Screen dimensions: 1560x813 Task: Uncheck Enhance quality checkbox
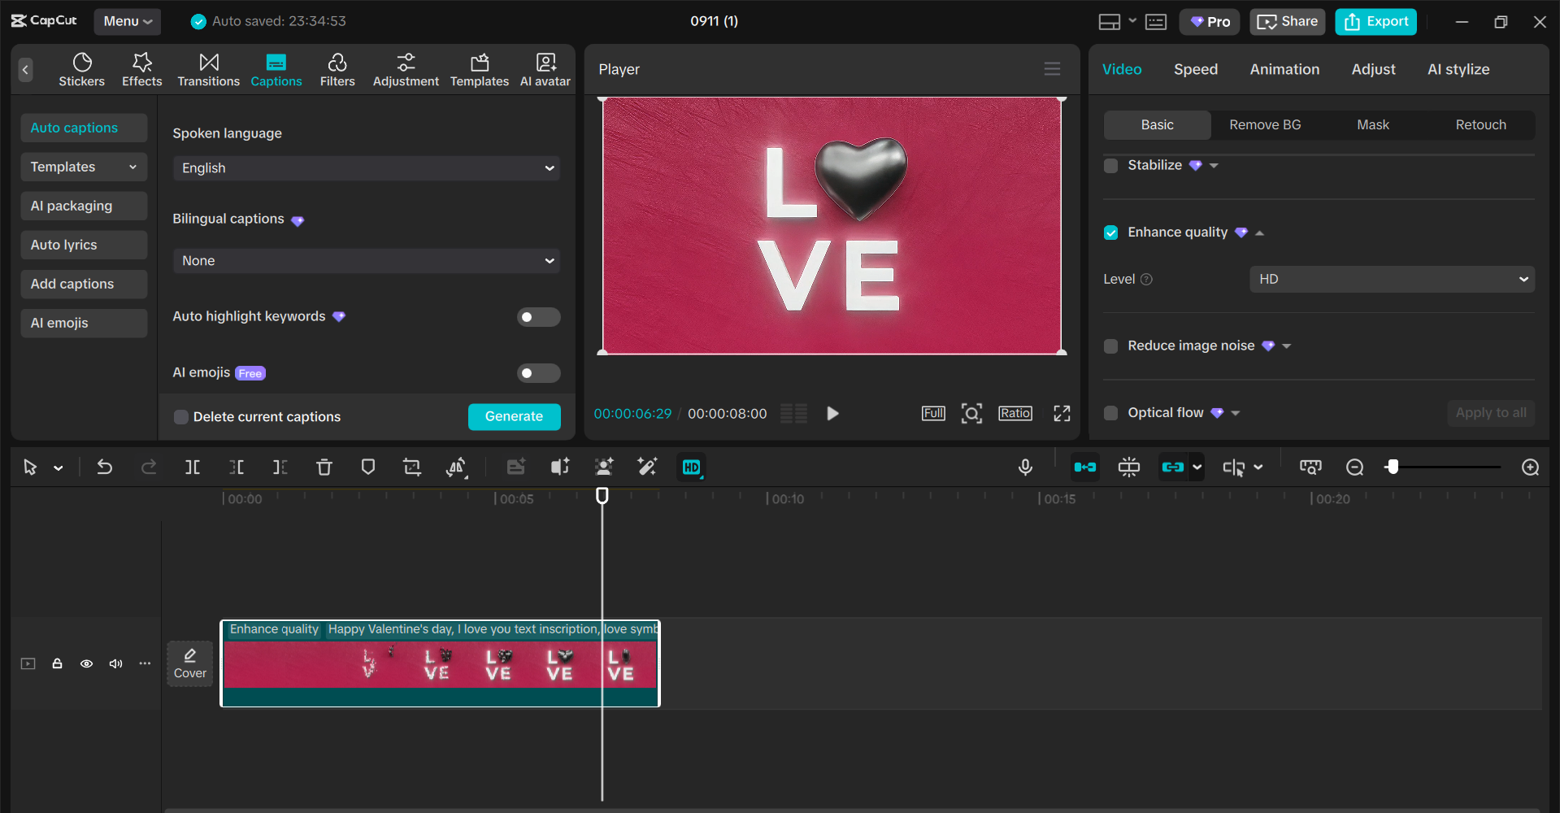[1110, 233]
